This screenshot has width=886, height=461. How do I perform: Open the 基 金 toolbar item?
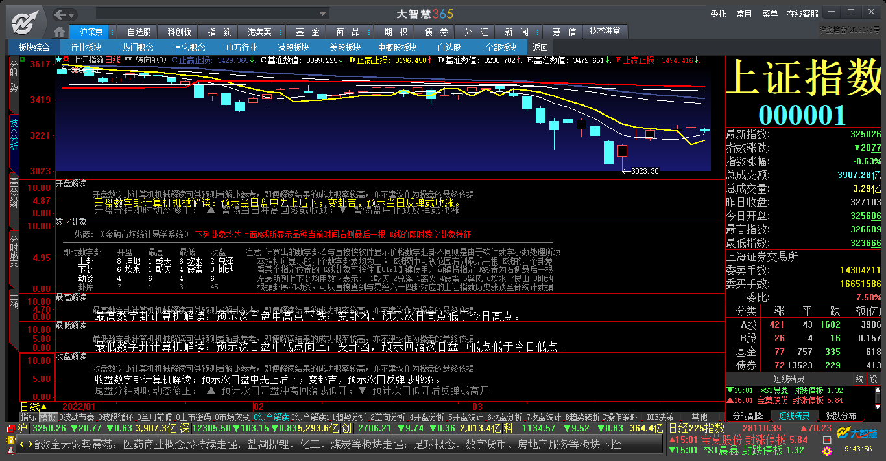(307, 32)
